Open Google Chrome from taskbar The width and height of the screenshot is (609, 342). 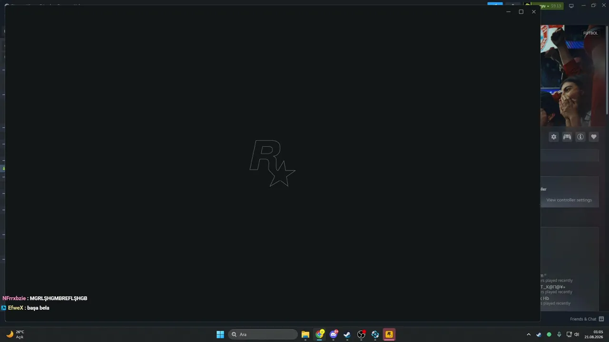[x=320, y=334]
